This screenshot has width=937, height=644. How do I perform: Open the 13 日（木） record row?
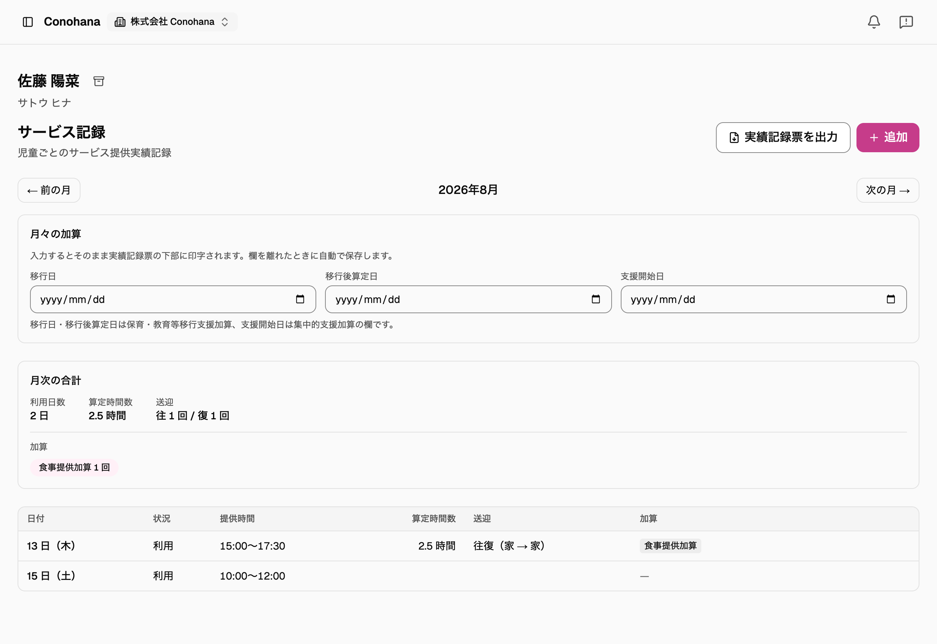(x=468, y=546)
